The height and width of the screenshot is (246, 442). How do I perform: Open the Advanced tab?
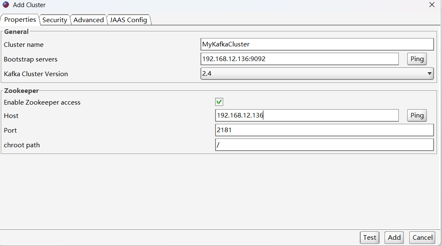click(x=88, y=20)
